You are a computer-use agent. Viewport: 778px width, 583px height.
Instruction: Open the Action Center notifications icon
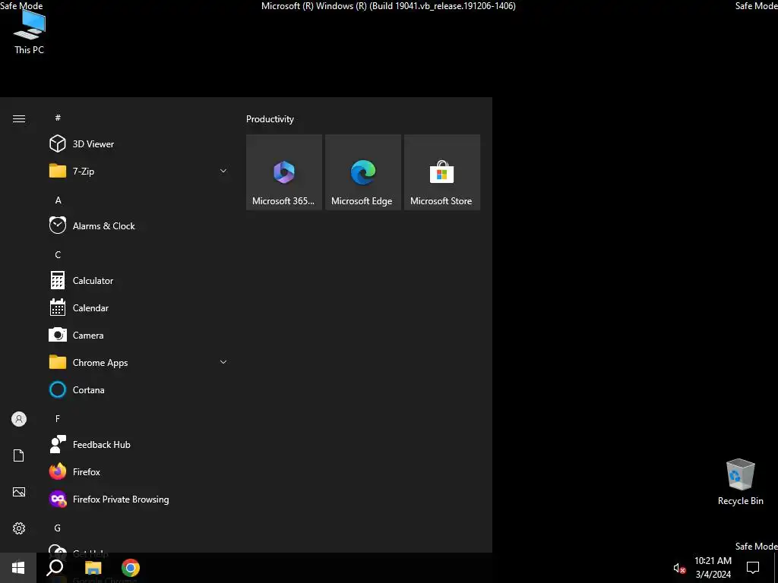[753, 568]
